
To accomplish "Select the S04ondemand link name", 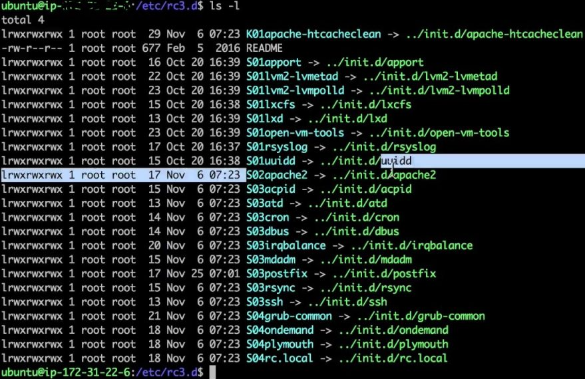I will coord(280,330).
